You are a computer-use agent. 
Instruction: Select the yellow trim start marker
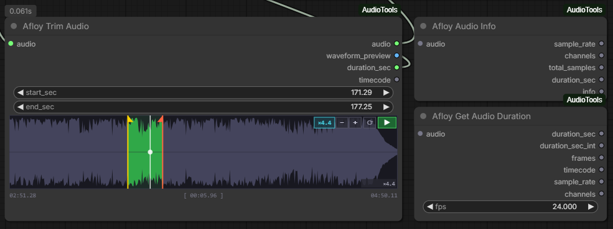tap(130, 119)
